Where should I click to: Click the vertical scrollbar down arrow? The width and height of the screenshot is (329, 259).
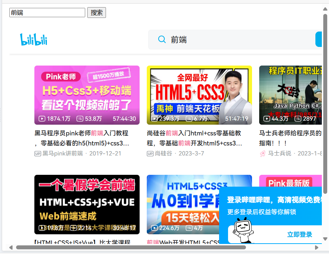(x=325, y=239)
